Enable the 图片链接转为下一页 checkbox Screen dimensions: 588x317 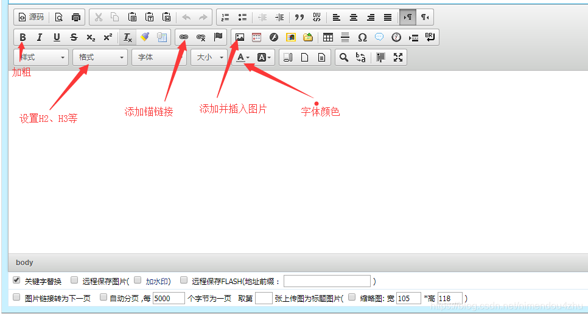(16, 297)
